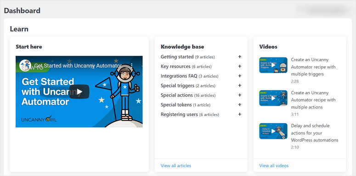The width and height of the screenshot is (356, 176).
Task: Expand Special triggers with its plus icon
Action: coord(239,85)
